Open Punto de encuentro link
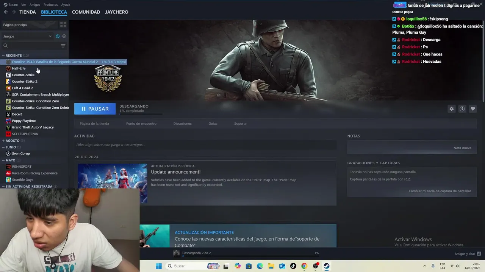 (x=141, y=124)
